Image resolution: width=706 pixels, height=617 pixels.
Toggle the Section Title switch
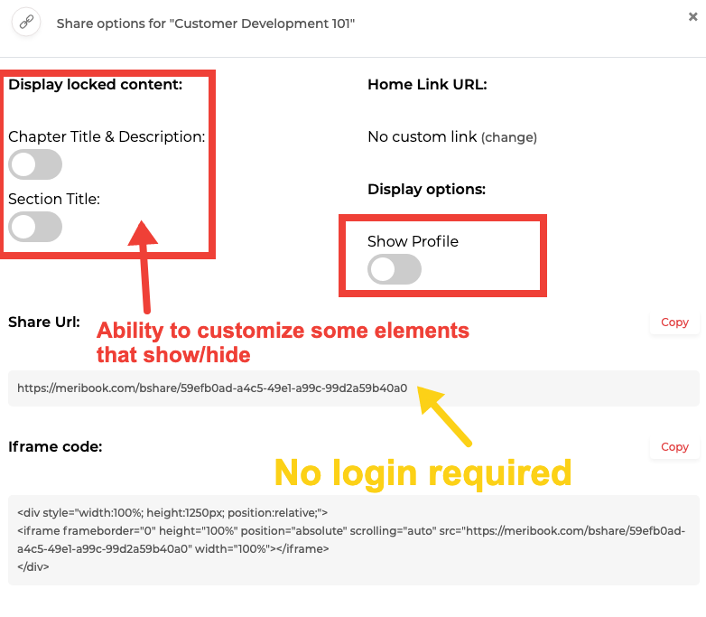(x=35, y=227)
